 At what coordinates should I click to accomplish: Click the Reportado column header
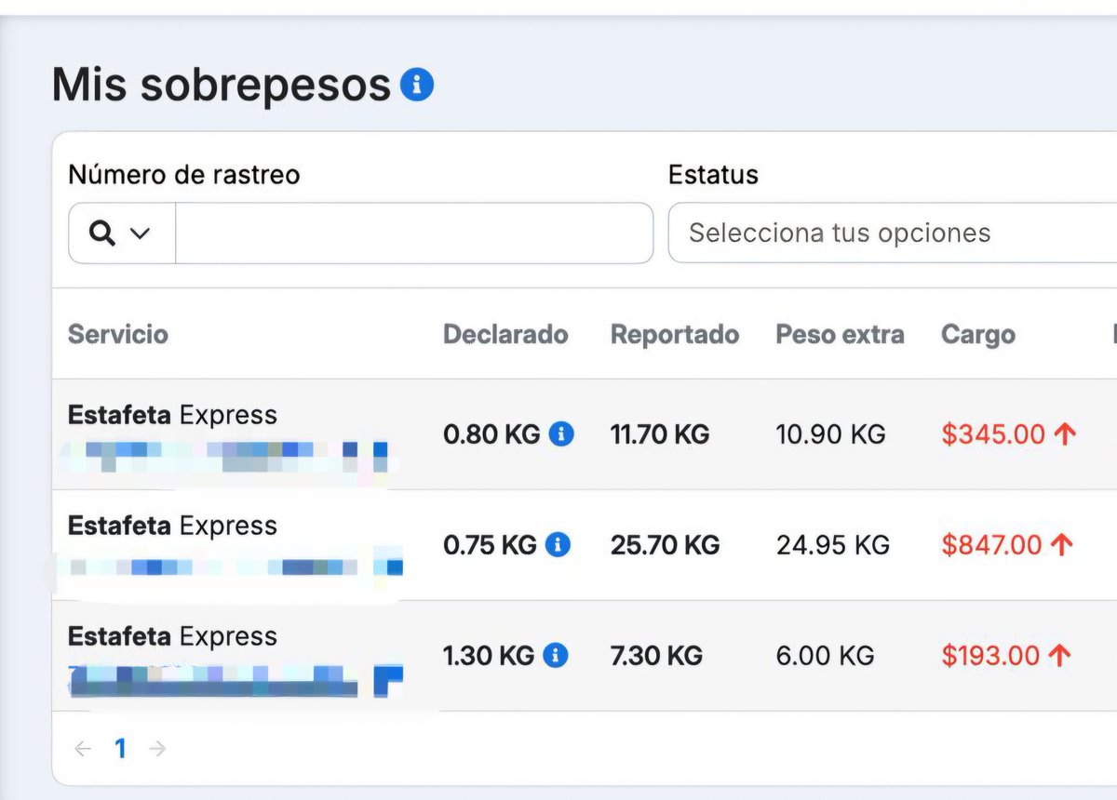tap(675, 334)
